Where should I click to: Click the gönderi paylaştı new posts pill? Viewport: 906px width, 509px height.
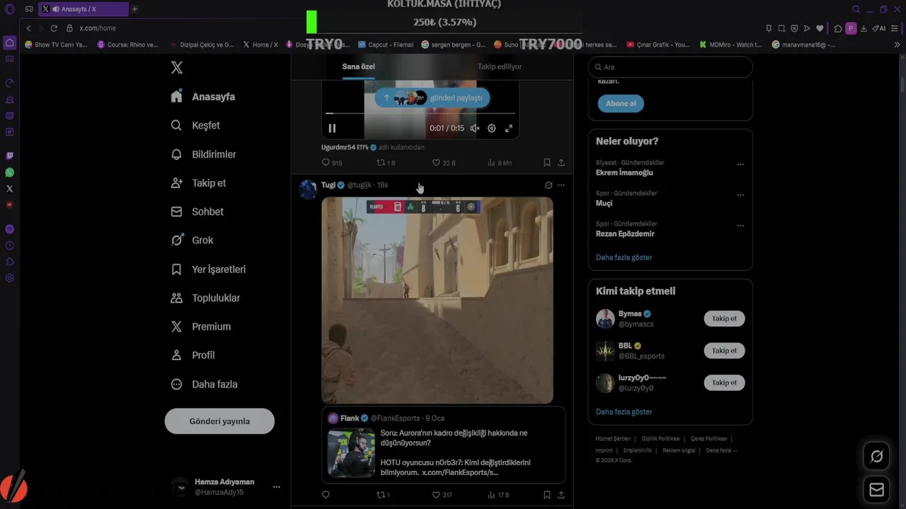click(432, 98)
